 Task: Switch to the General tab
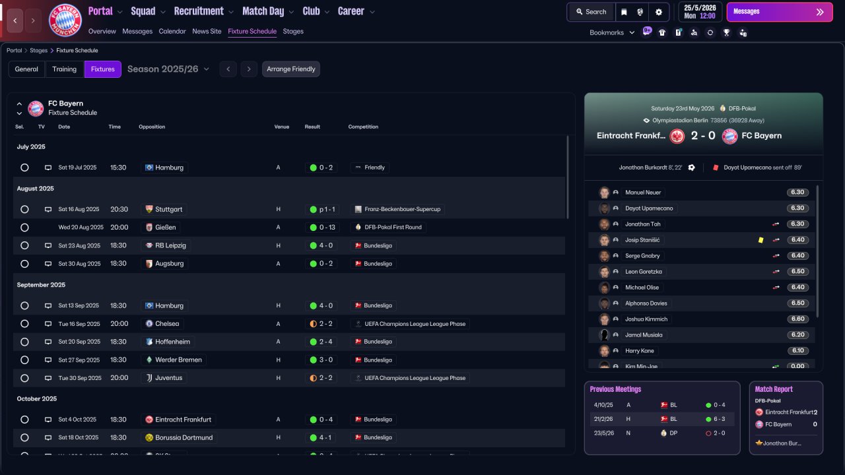[x=26, y=69]
